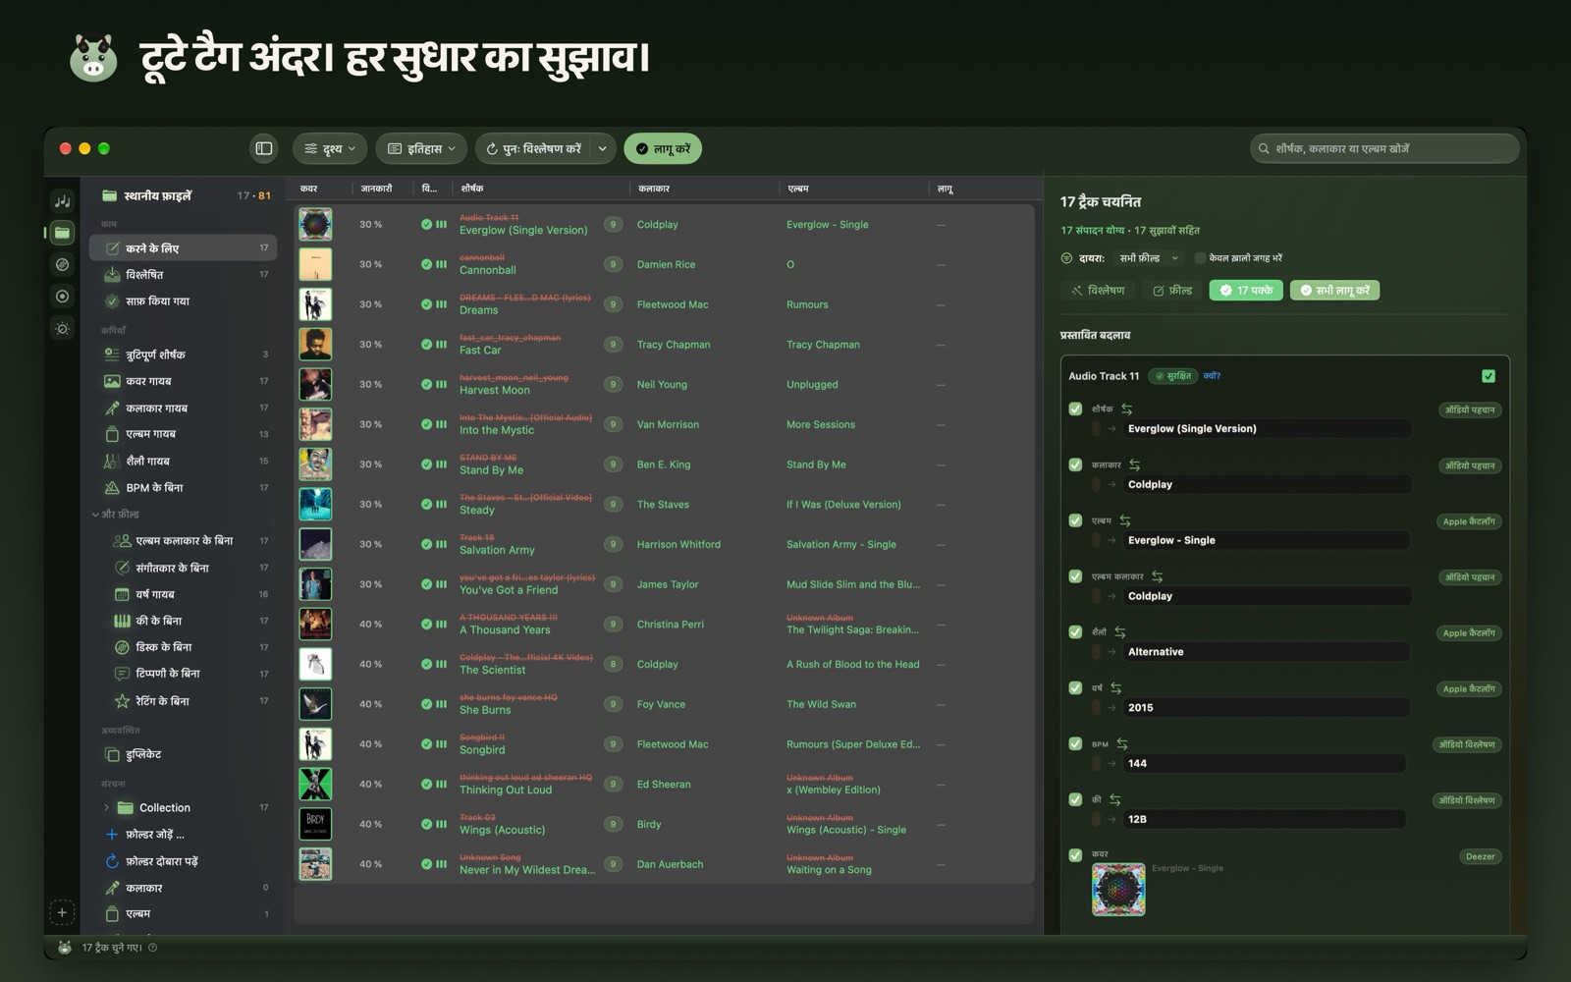Toggle the Audio Track 11 green checkbox
Viewport: 1571px width, 982px height.
tap(1489, 376)
